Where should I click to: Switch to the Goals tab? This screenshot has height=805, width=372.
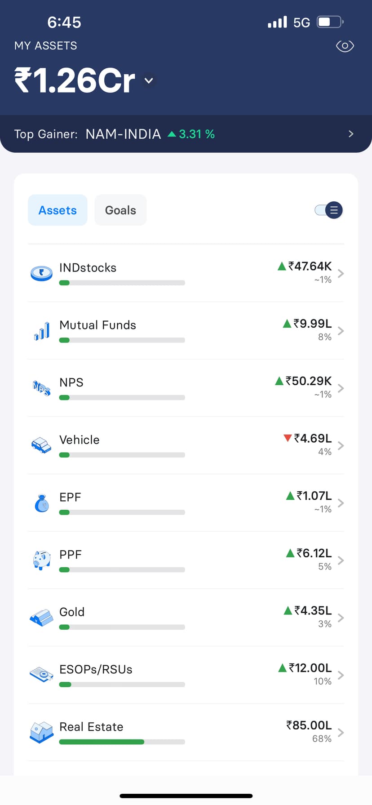point(120,210)
